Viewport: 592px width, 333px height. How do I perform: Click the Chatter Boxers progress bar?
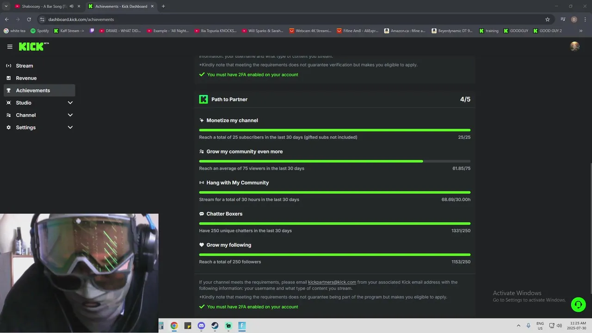click(335, 223)
